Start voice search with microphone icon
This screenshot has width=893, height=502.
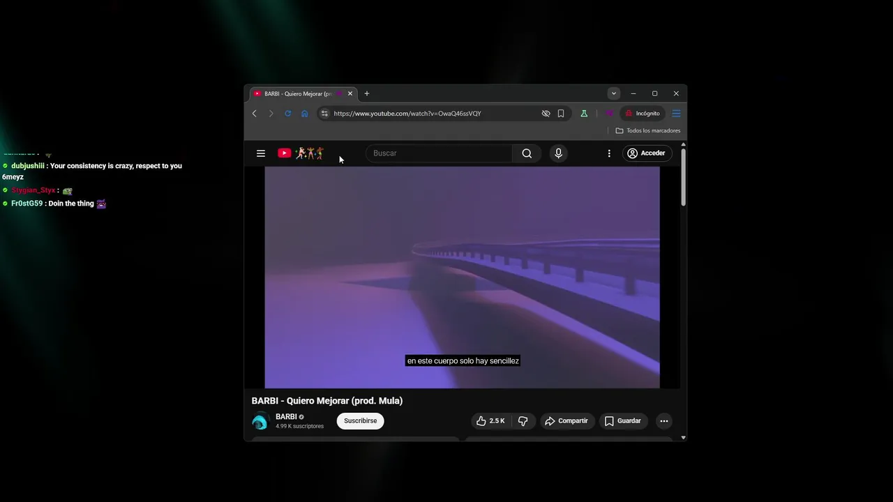[558, 153]
